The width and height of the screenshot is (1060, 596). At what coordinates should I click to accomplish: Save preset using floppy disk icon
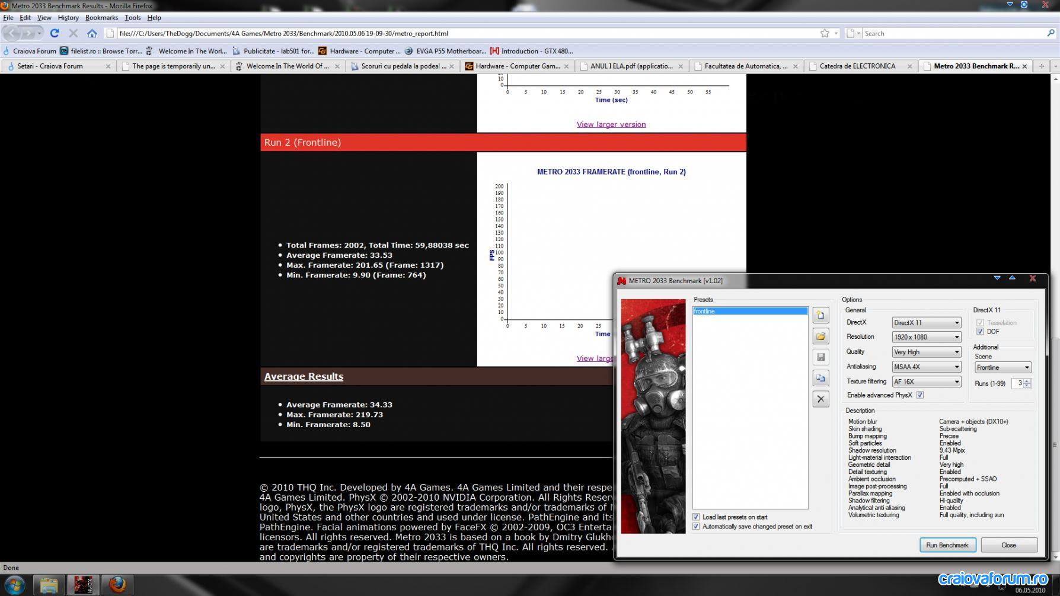(x=820, y=357)
